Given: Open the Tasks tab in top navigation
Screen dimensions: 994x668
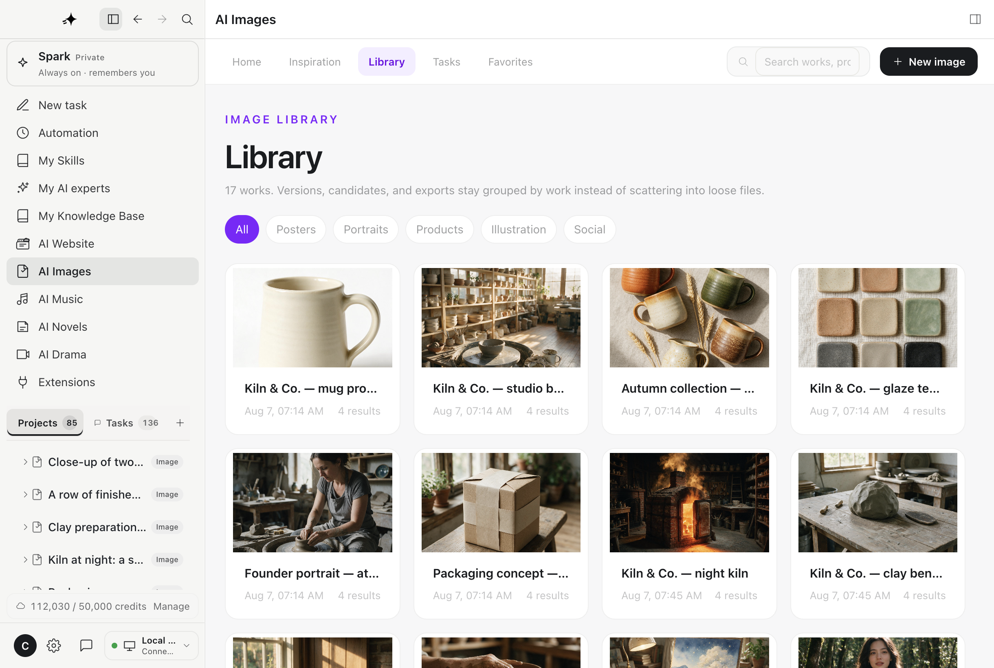Looking at the screenshot, I should pos(446,62).
